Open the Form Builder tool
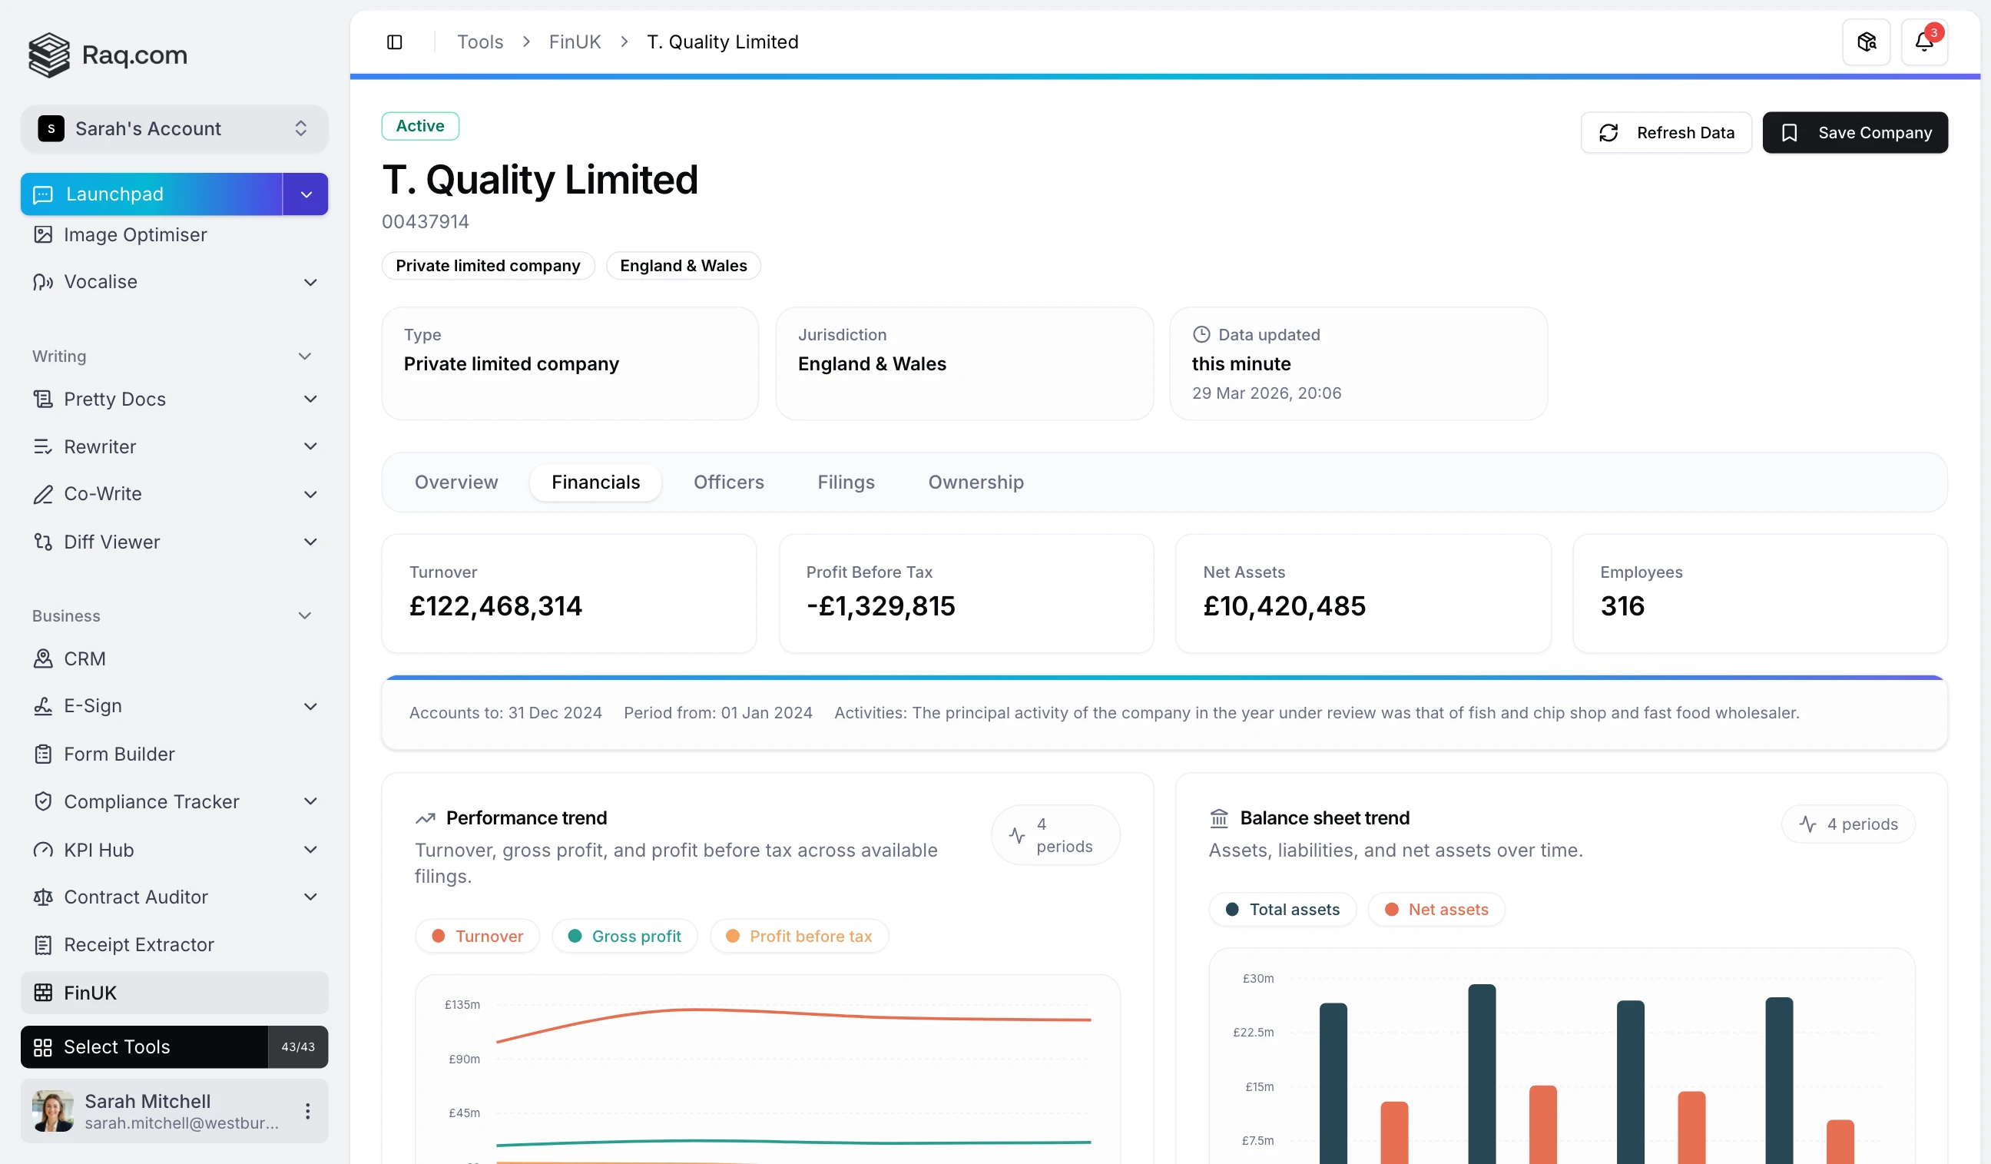This screenshot has width=1991, height=1164. pos(118,754)
